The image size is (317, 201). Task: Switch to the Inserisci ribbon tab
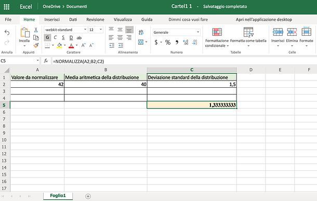tap(52, 20)
